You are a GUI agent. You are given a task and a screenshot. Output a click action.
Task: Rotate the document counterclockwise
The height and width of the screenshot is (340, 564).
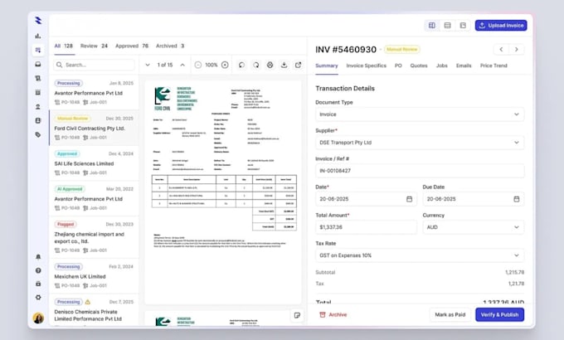click(x=241, y=65)
